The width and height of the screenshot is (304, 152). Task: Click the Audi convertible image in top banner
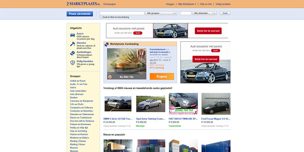[171, 31]
